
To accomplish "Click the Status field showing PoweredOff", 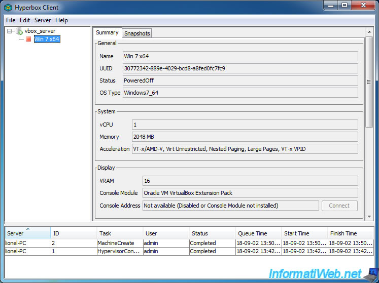I will coord(240,80).
